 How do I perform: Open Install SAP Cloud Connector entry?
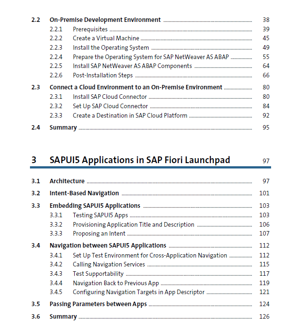coord(110,97)
